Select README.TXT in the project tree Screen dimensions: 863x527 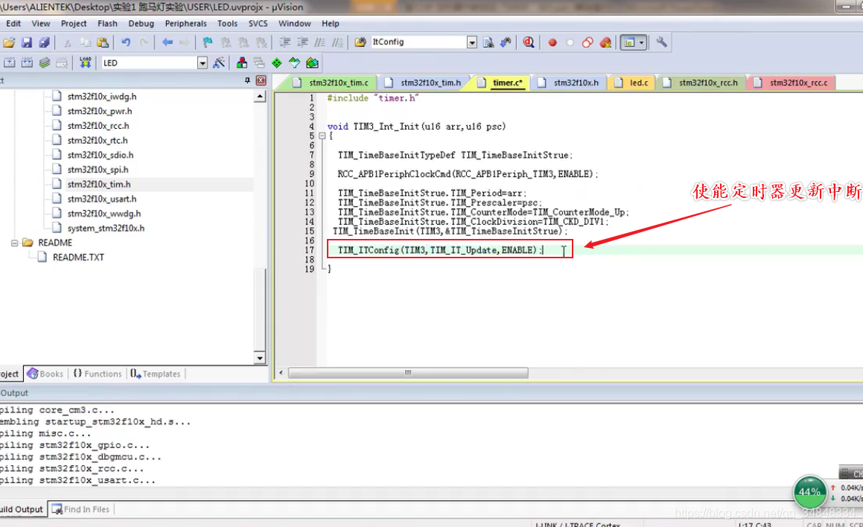click(x=78, y=257)
